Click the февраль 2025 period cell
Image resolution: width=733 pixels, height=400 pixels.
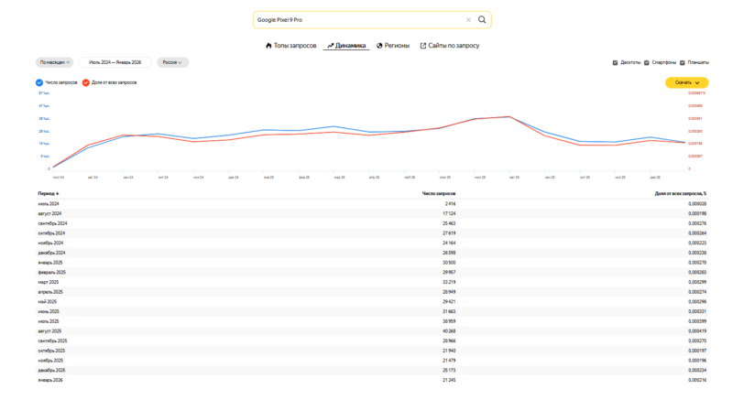click(x=52, y=273)
